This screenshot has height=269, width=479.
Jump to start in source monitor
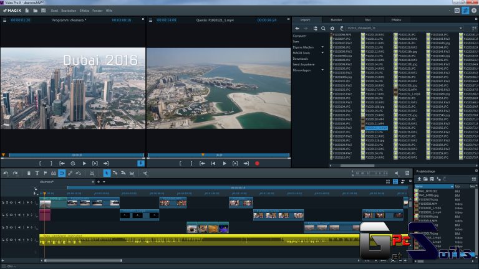[213, 164]
